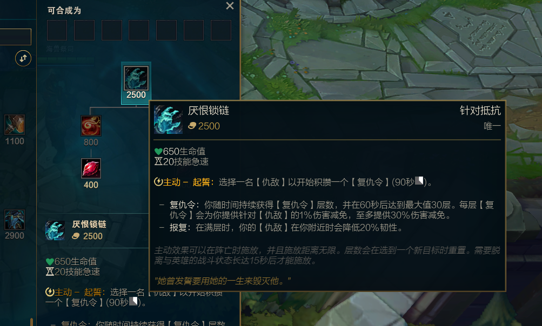This screenshot has width=542, height=326.
Task: Click the 可合成为 section header
Action: tap(64, 11)
